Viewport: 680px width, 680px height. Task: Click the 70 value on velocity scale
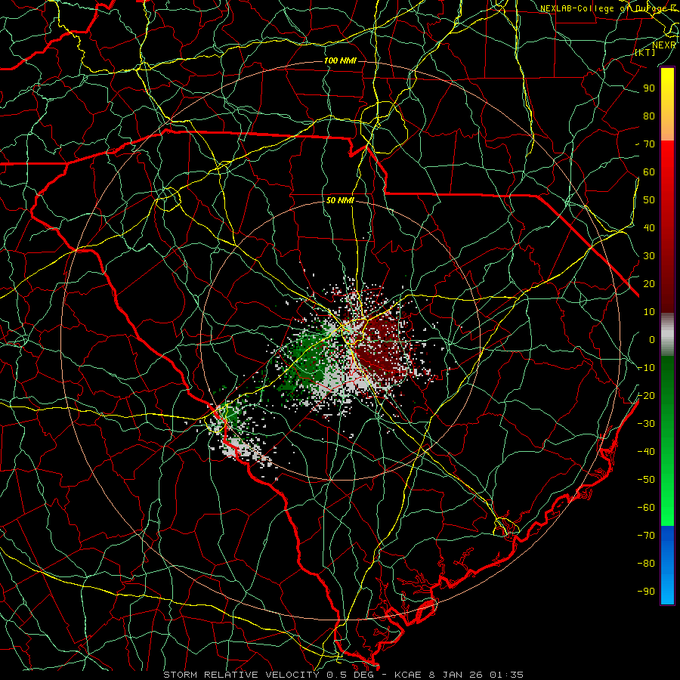click(649, 144)
